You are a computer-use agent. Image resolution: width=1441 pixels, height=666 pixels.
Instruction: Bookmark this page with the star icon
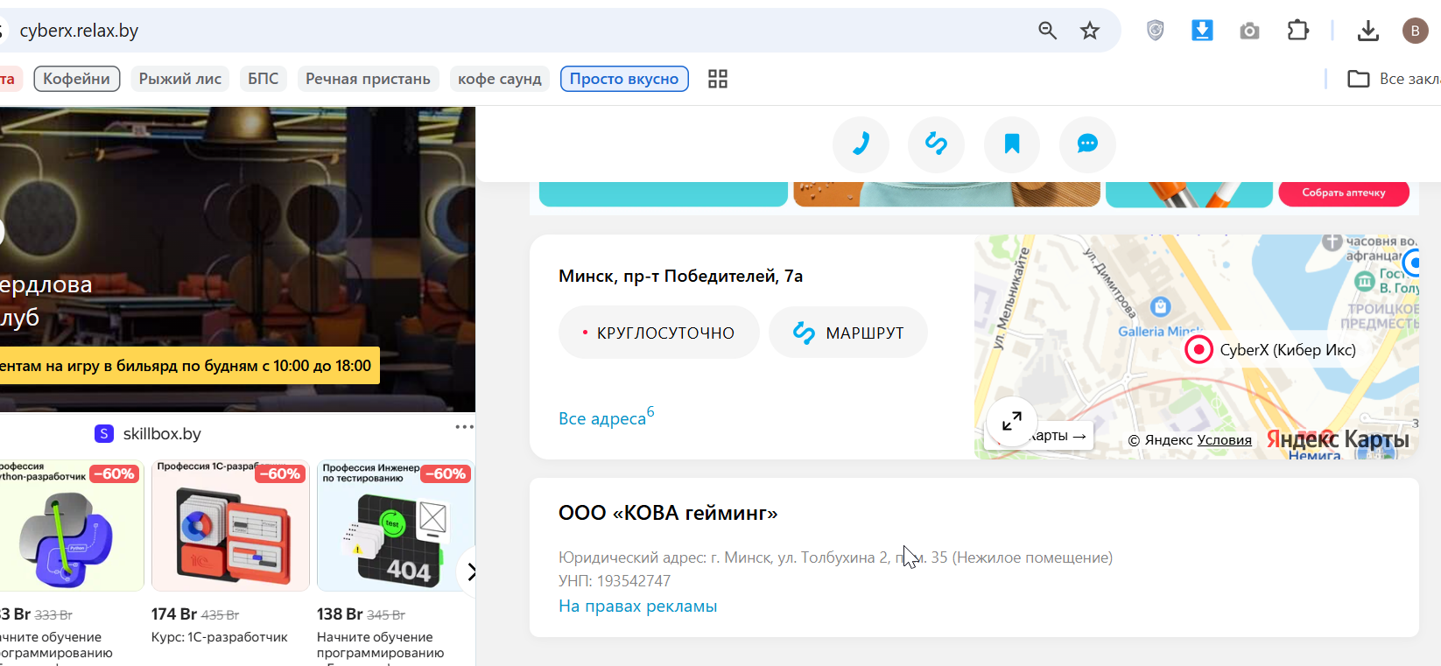pyautogui.click(x=1090, y=31)
